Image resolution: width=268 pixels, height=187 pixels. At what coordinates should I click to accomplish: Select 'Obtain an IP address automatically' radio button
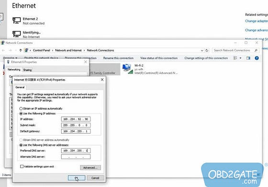(x=21, y=108)
